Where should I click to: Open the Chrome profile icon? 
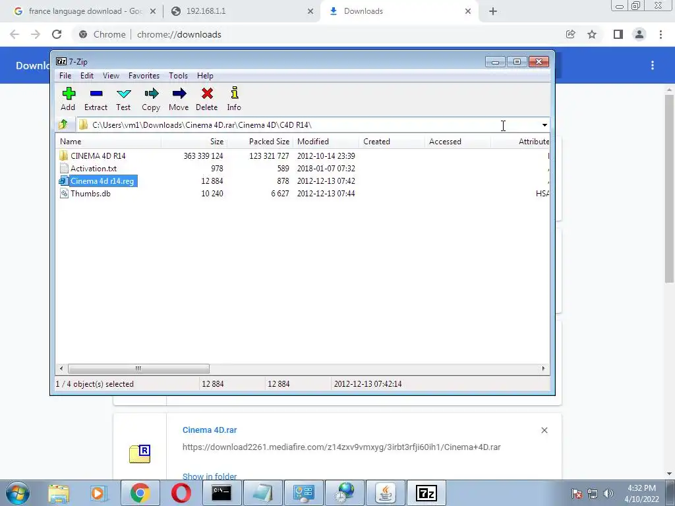(x=639, y=34)
